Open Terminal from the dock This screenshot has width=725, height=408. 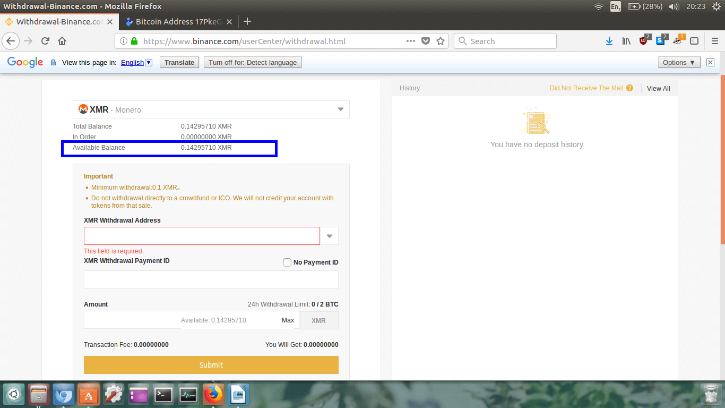tap(163, 395)
